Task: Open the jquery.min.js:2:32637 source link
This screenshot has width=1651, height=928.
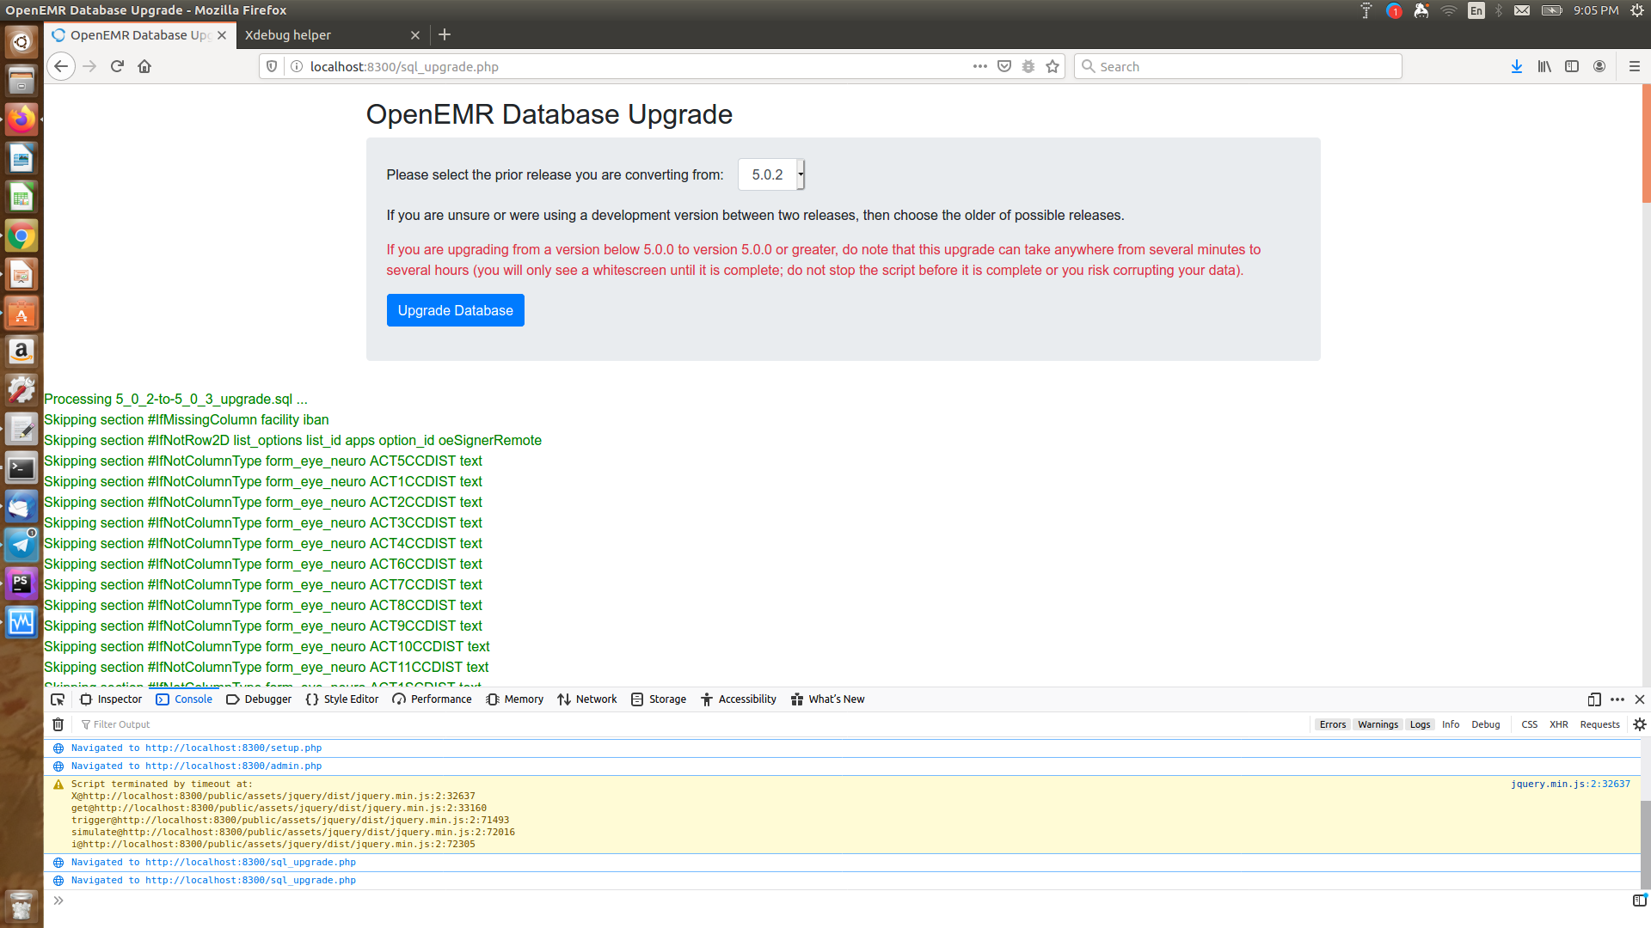Action: coord(1569,784)
